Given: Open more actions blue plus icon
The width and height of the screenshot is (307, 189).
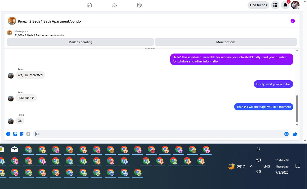Looking at the screenshot, I should [x=8, y=134].
